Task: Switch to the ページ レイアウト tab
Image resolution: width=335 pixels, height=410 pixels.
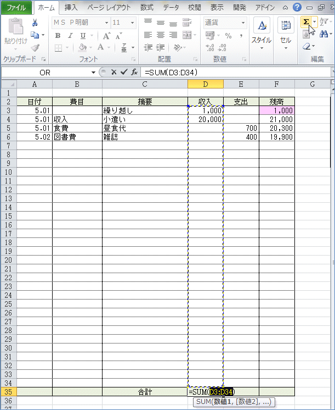Action: (x=109, y=8)
